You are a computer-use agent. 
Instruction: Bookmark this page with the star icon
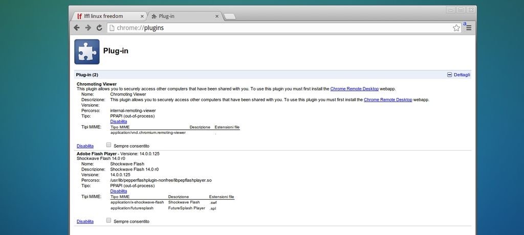[456, 28]
